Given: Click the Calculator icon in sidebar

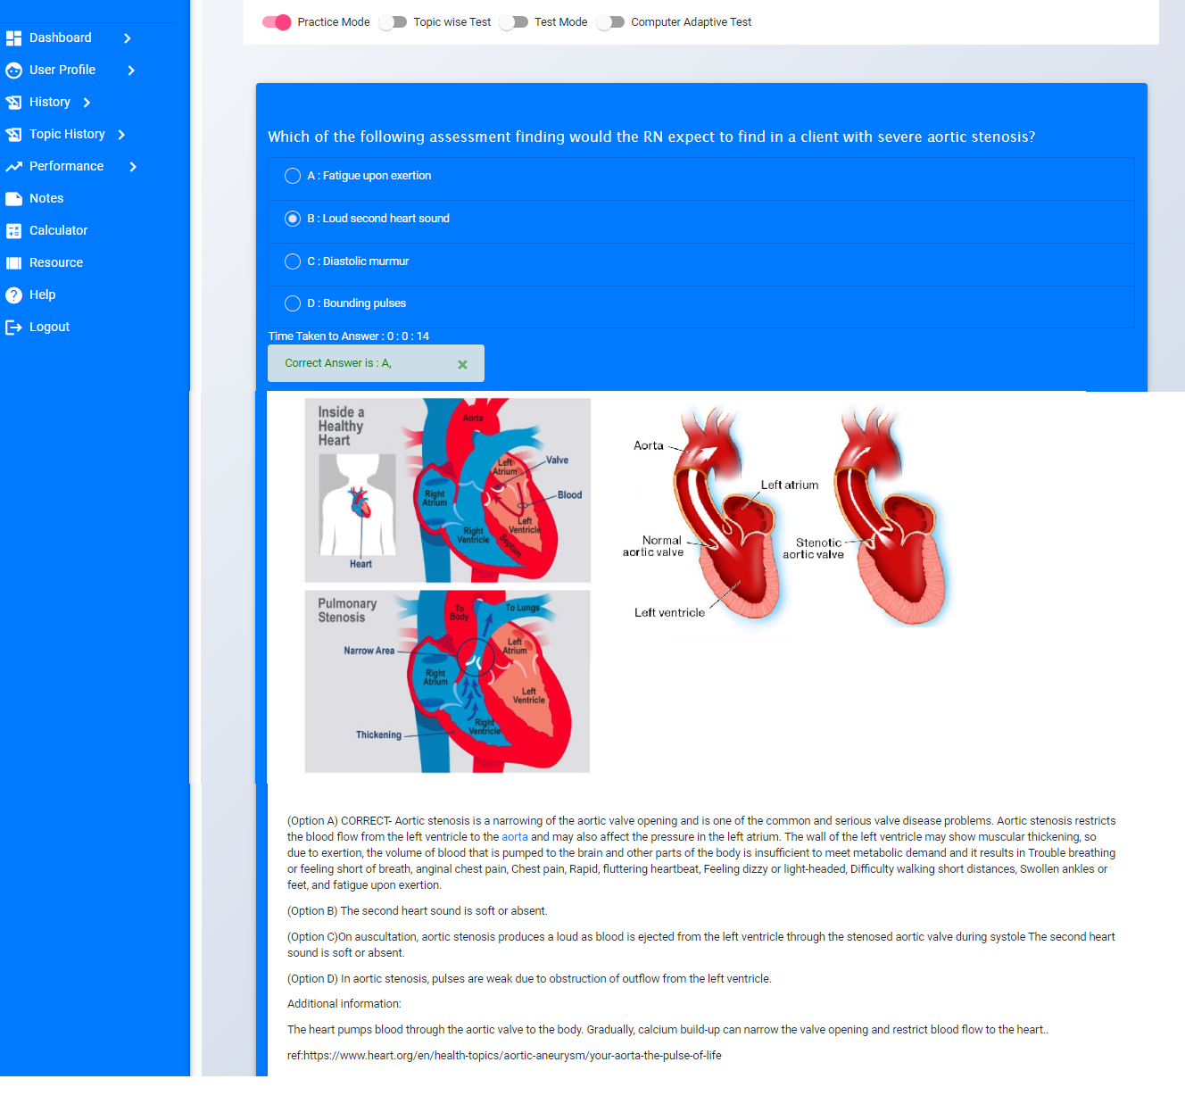Looking at the screenshot, I should click(x=13, y=231).
